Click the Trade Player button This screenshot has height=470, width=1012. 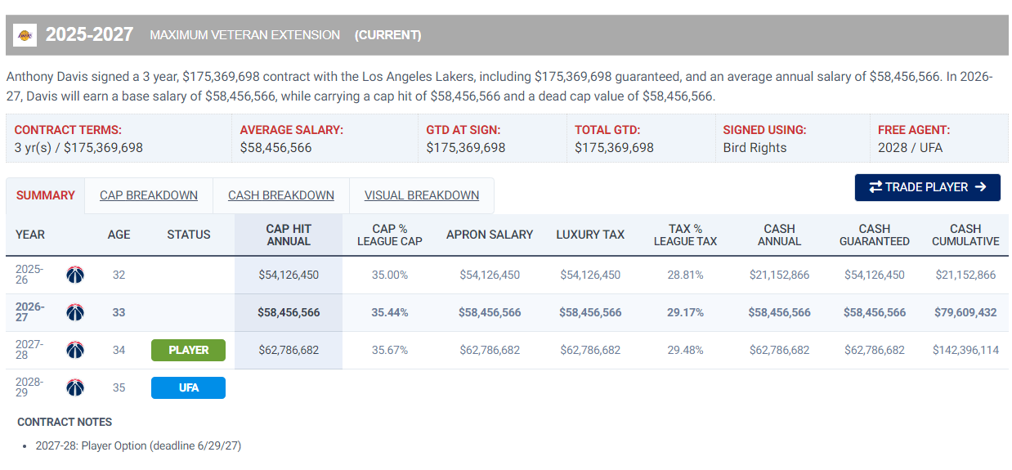928,187
